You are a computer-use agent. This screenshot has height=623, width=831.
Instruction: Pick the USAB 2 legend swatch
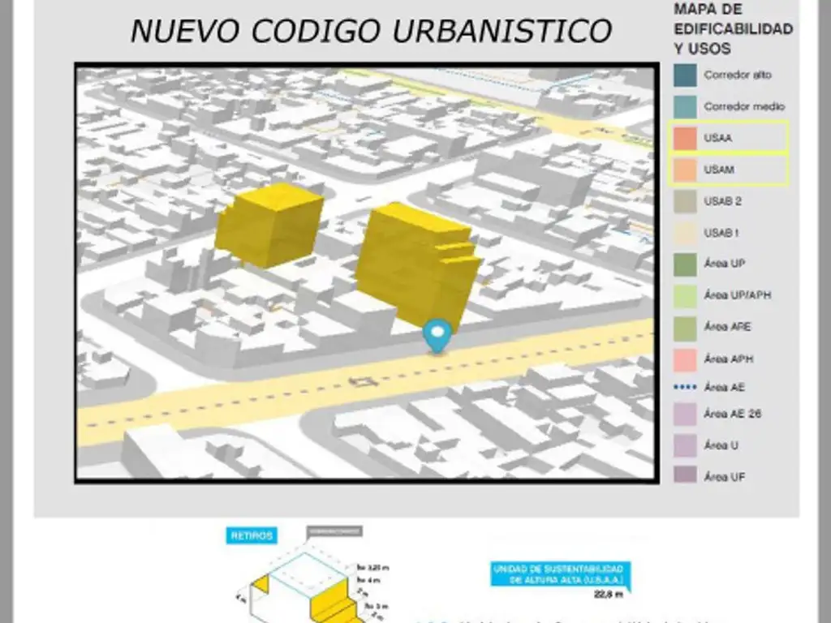(x=685, y=201)
